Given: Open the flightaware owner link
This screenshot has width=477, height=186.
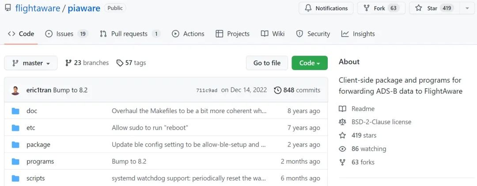Looking at the screenshot, I should 38,8.
